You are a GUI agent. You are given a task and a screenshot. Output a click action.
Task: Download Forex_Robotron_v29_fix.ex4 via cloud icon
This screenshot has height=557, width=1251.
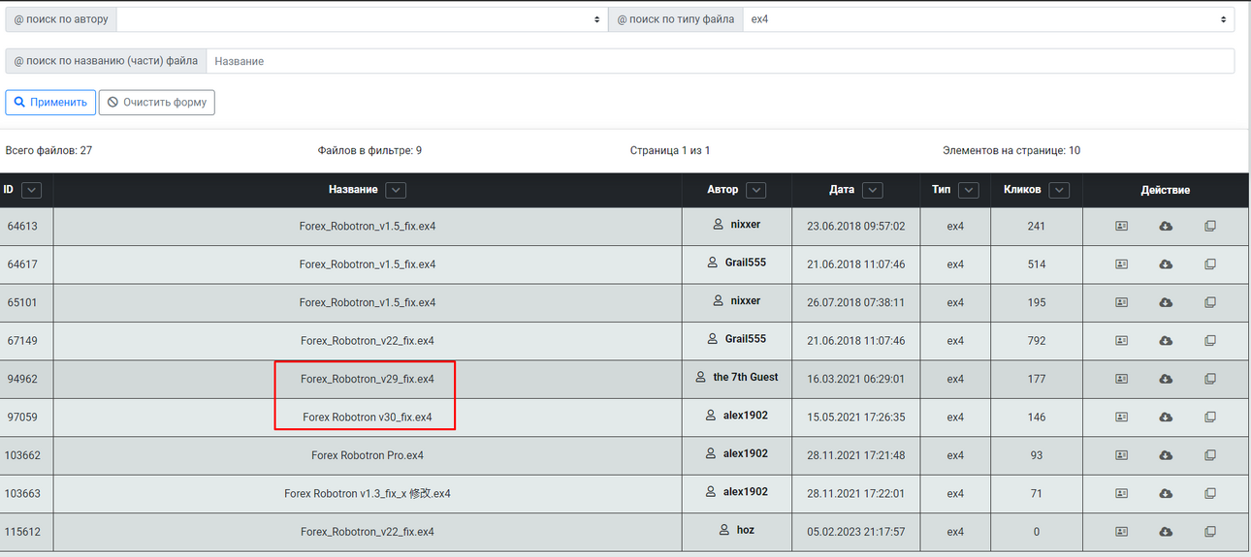pyautogui.click(x=1166, y=379)
